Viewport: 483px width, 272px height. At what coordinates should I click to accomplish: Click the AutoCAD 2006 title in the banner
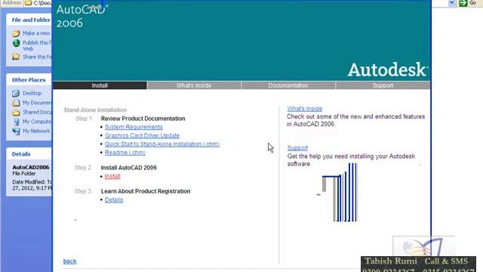point(82,16)
